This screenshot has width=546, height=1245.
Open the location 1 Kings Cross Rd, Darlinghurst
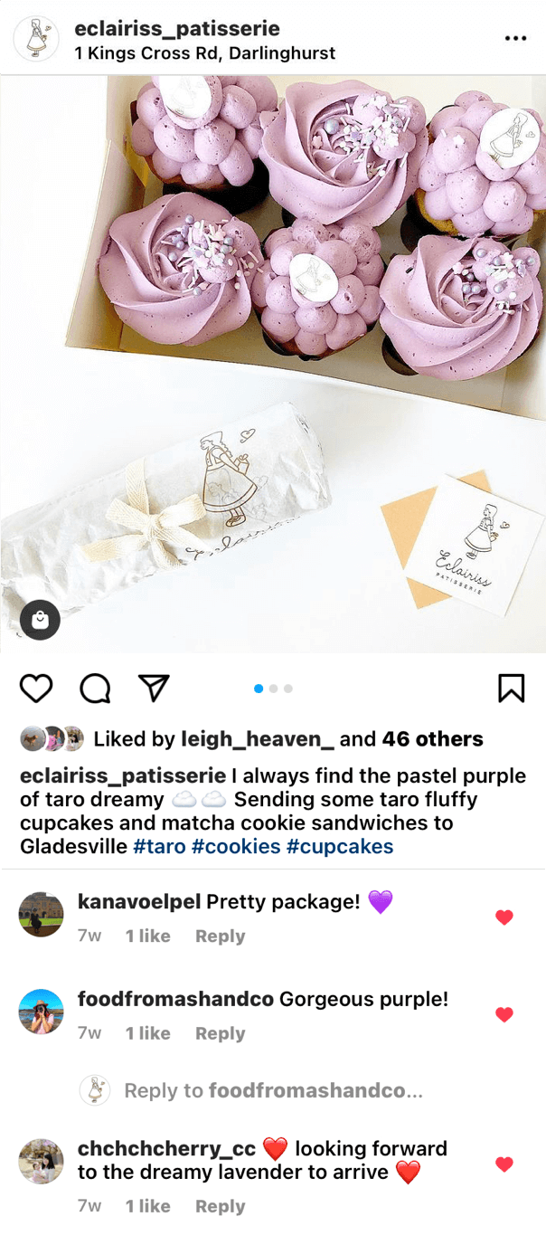[x=205, y=53]
